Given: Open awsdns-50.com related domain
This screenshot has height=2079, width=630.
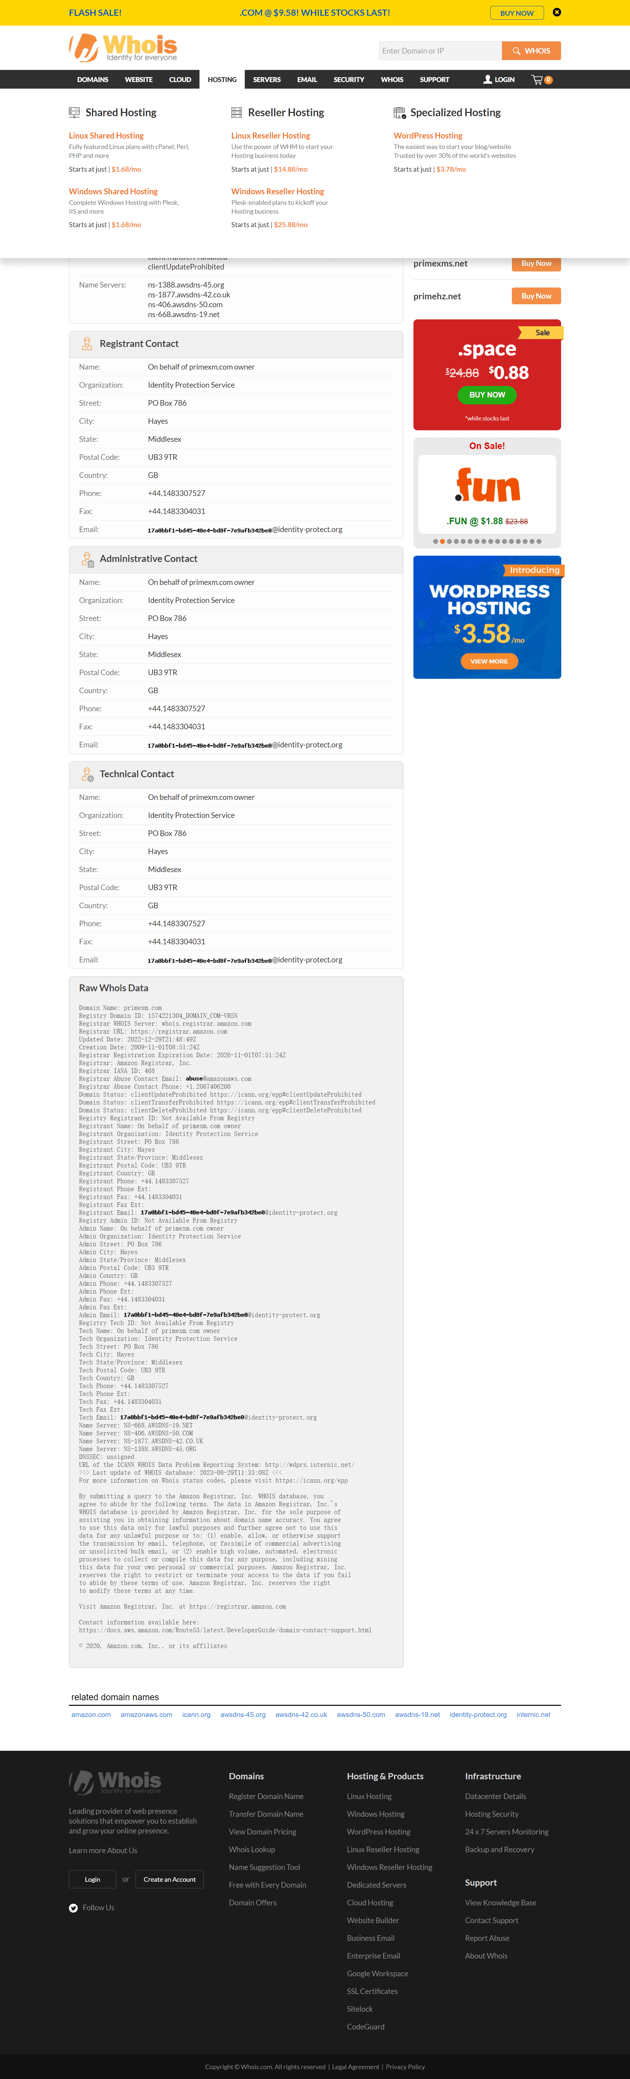Looking at the screenshot, I should point(361,1715).
